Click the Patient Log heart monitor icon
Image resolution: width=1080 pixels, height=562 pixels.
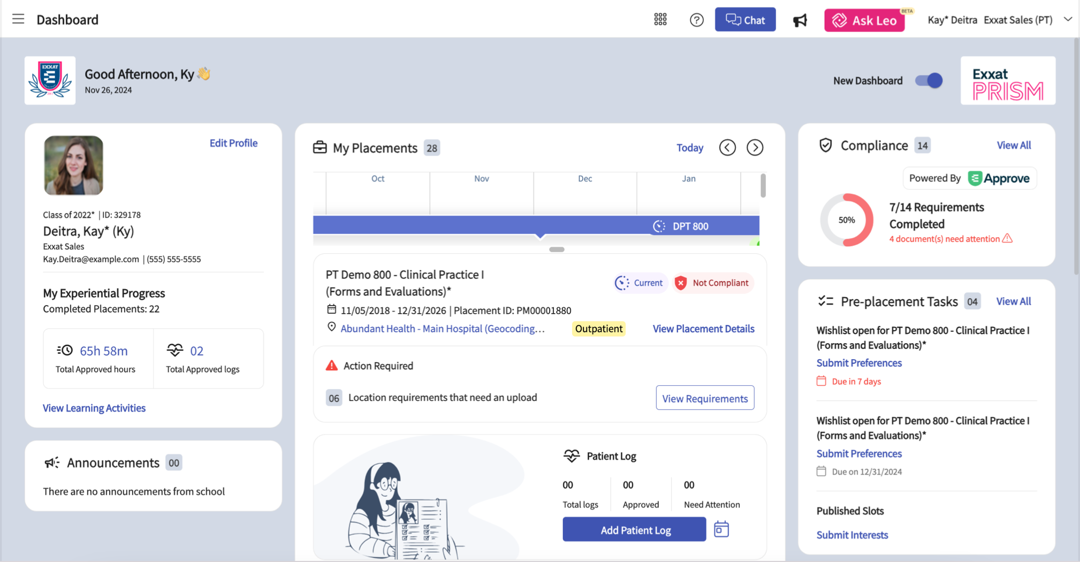click(572, 455)
